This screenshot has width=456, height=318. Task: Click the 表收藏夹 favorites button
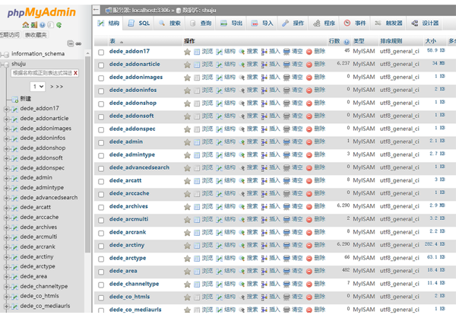coord(36,35)
